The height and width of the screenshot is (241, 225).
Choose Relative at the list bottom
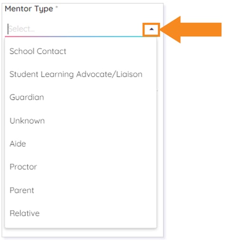pos(81,213)
